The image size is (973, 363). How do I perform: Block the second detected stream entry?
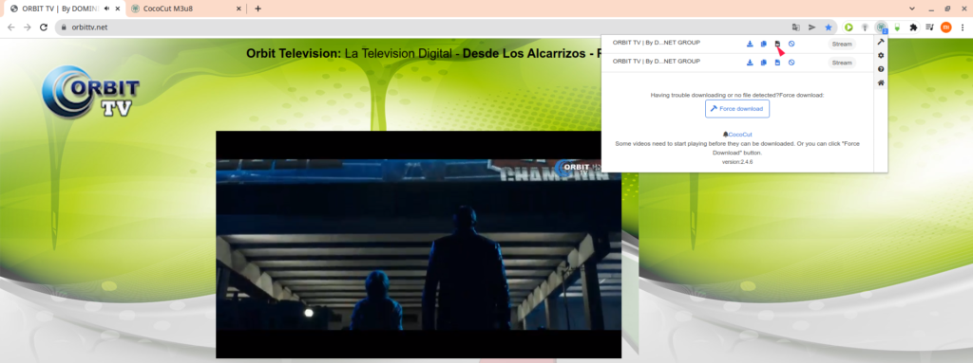[x=792, y=63]
